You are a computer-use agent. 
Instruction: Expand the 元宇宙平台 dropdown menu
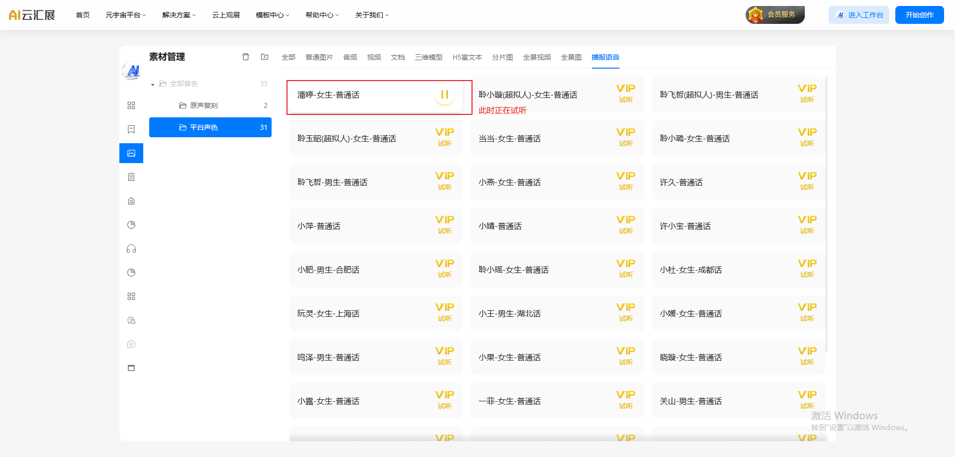pyautogui.click(x=125, y=15)
